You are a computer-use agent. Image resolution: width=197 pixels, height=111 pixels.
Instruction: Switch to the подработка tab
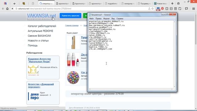click(x=111, y=4)
